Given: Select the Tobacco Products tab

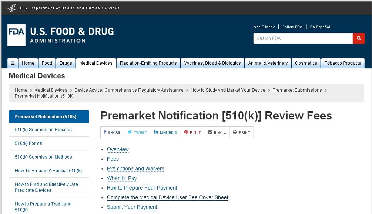Looking at the screenshot, I should [x=343, y=63].
